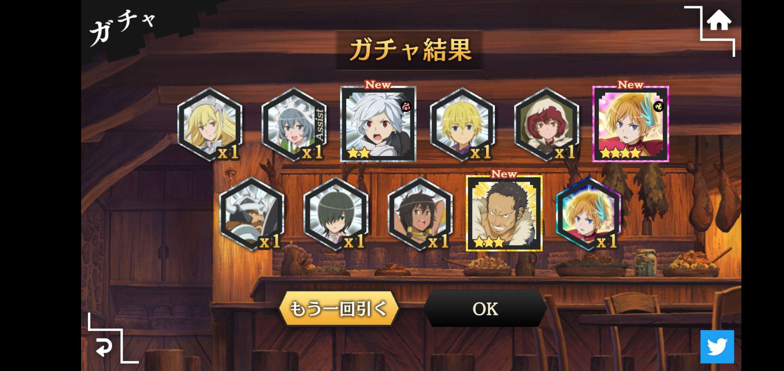This screenshot has width=784, height=371.
Task: Click the black attribute icon on four-star card
Action: tap(658, 107)
